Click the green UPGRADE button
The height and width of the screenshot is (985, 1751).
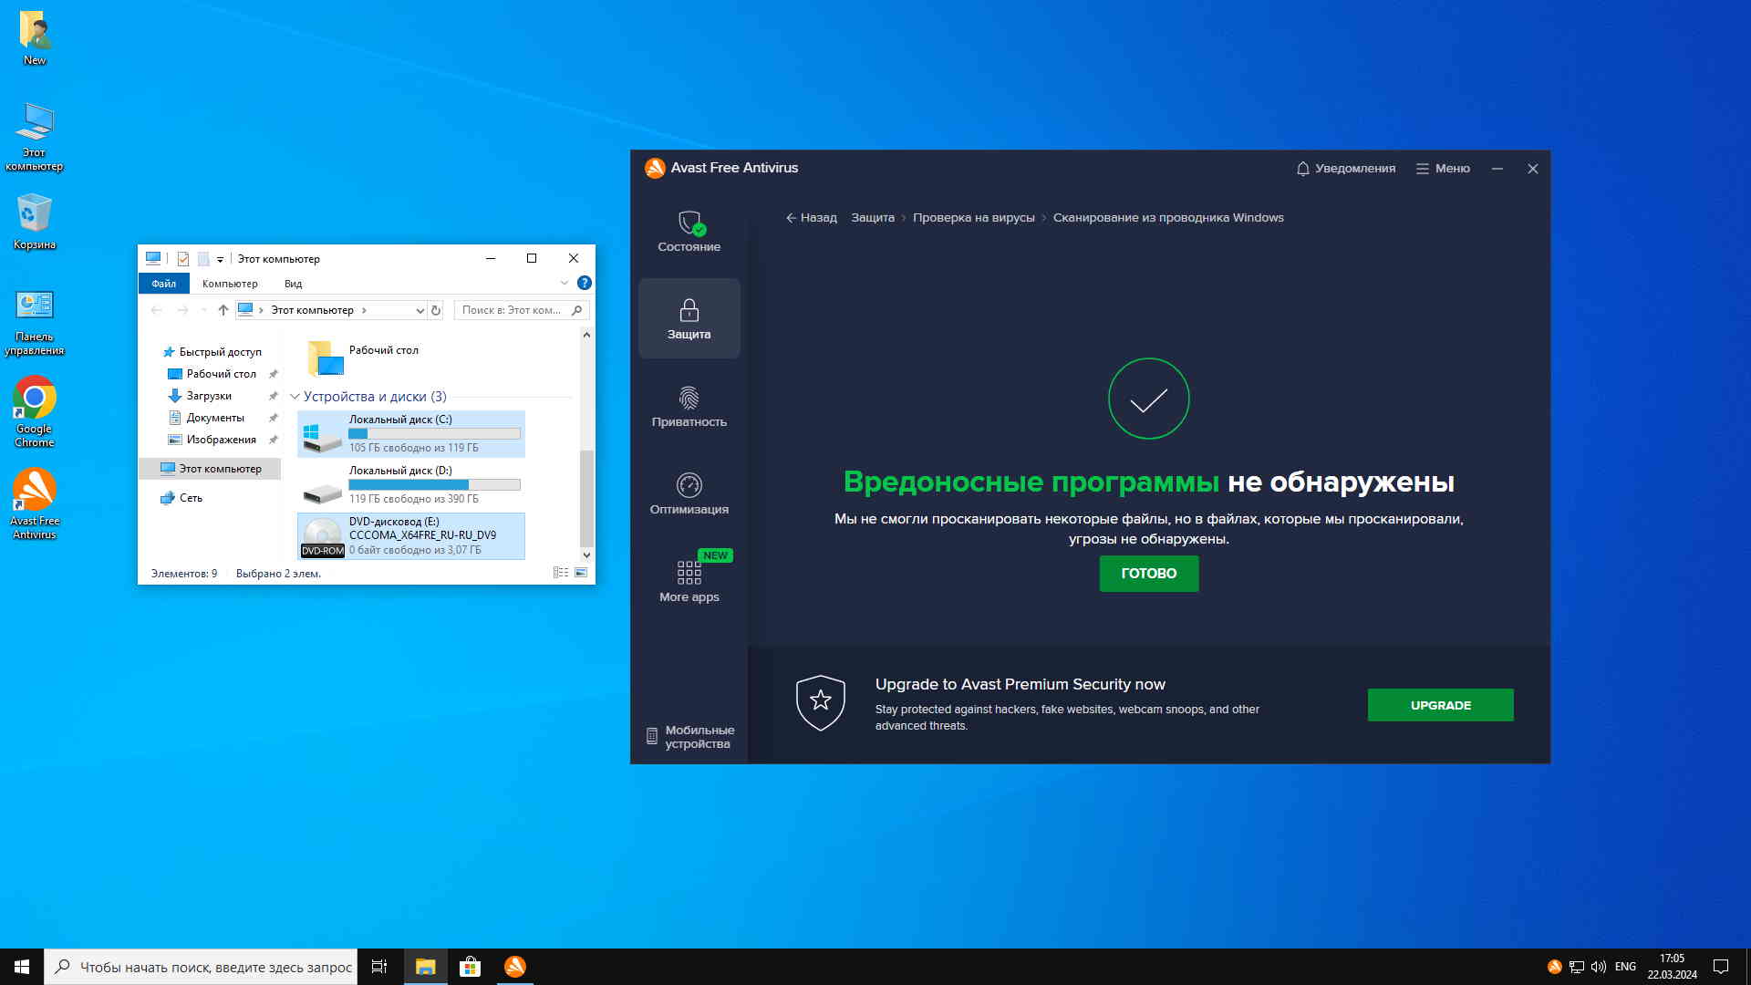coord(1440,705)
